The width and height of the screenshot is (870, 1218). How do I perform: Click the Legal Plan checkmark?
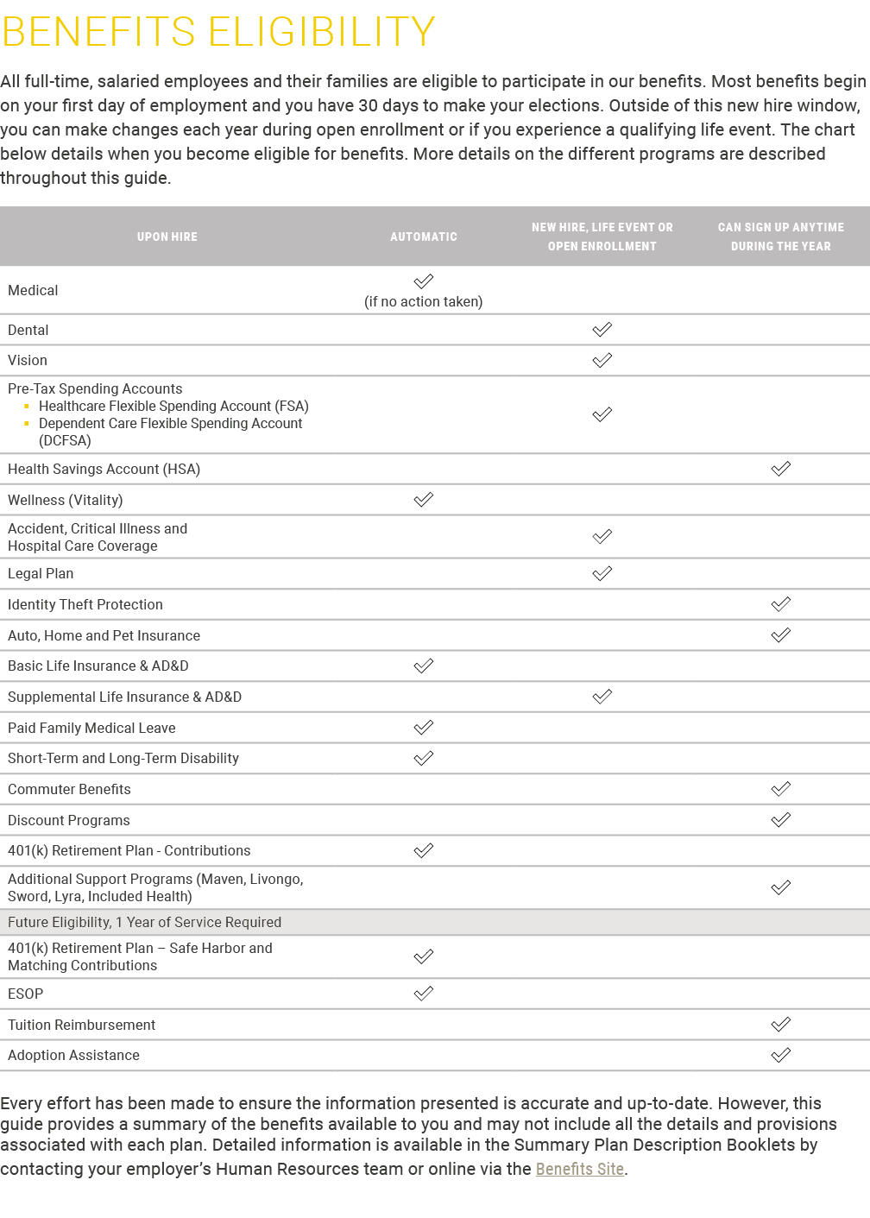602,573
